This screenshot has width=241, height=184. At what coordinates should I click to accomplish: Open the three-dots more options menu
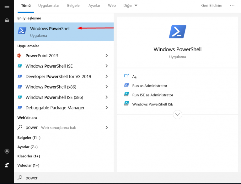[232, 5]
